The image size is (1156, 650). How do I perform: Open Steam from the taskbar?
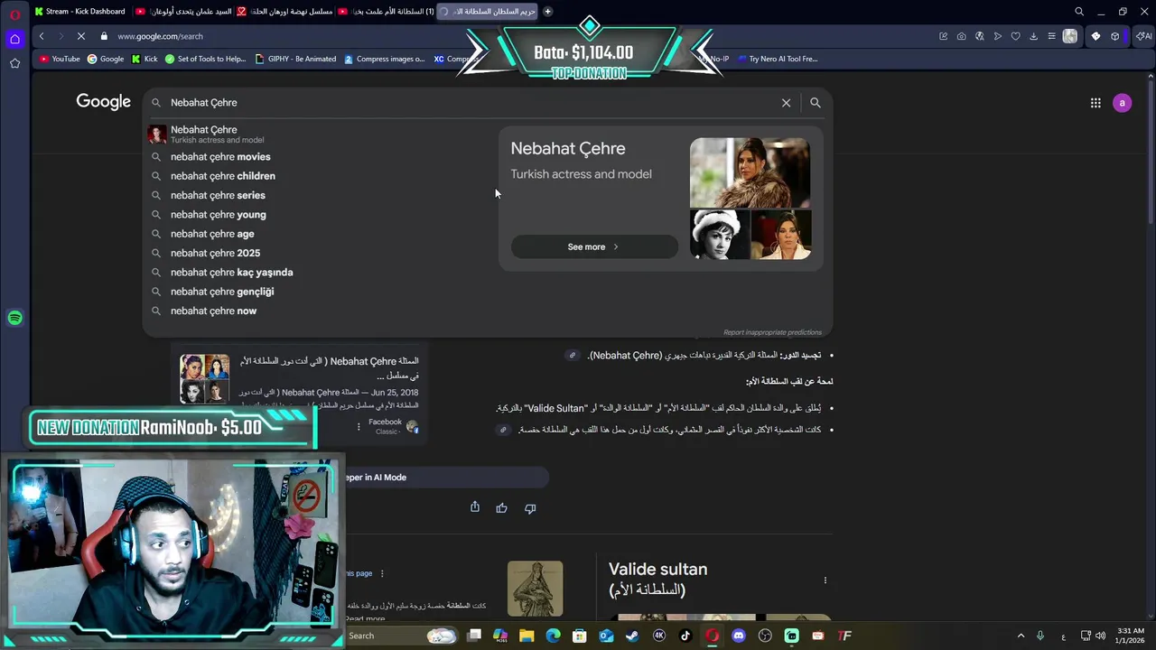pos(632,636)
